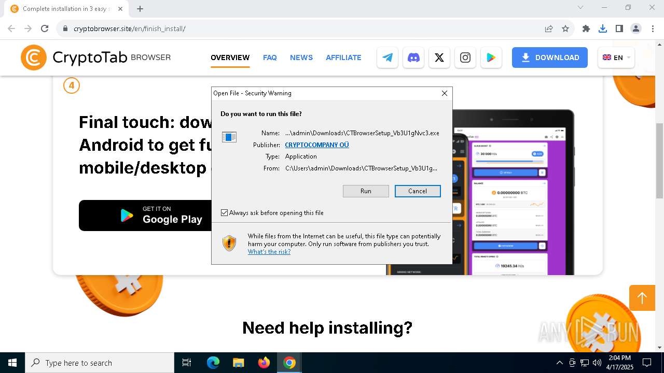Click the taskbar clock showing 2:04 PM
The height and width of the screenshot is (373, 664).
click(x=620, y=363)
